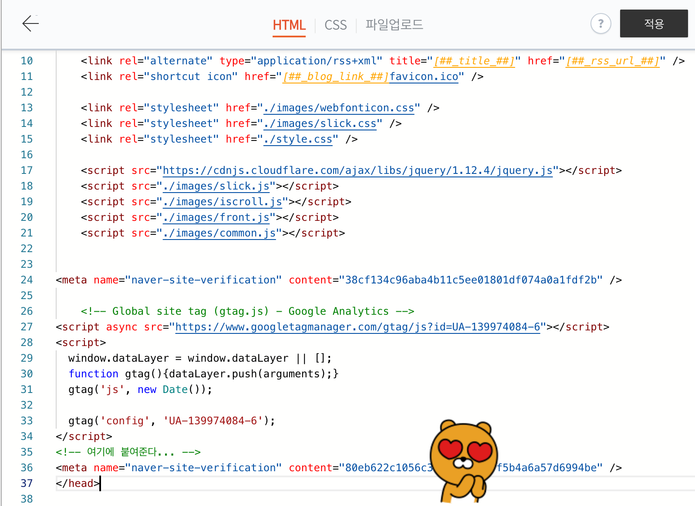Click the googletagmanager gtag script link
Viewport: 695px width, 506px height.
coord(358,327)
